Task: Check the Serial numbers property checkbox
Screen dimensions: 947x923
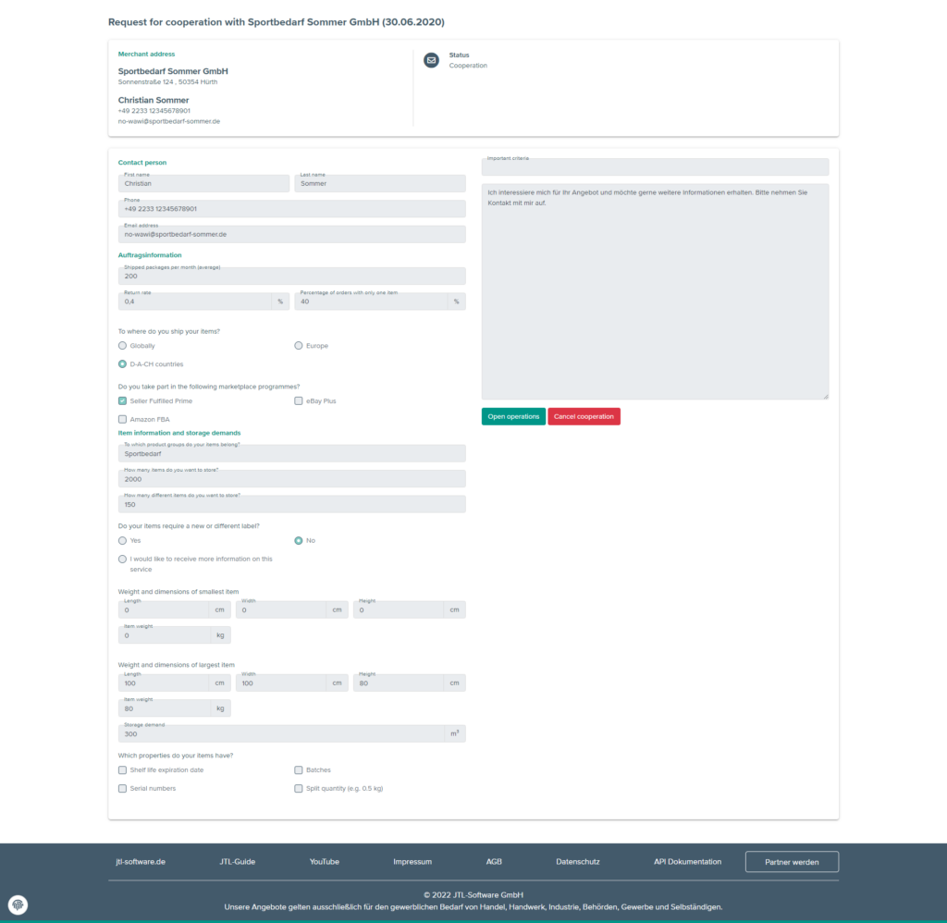Action: pyautogui.click(x=122, y=788)
